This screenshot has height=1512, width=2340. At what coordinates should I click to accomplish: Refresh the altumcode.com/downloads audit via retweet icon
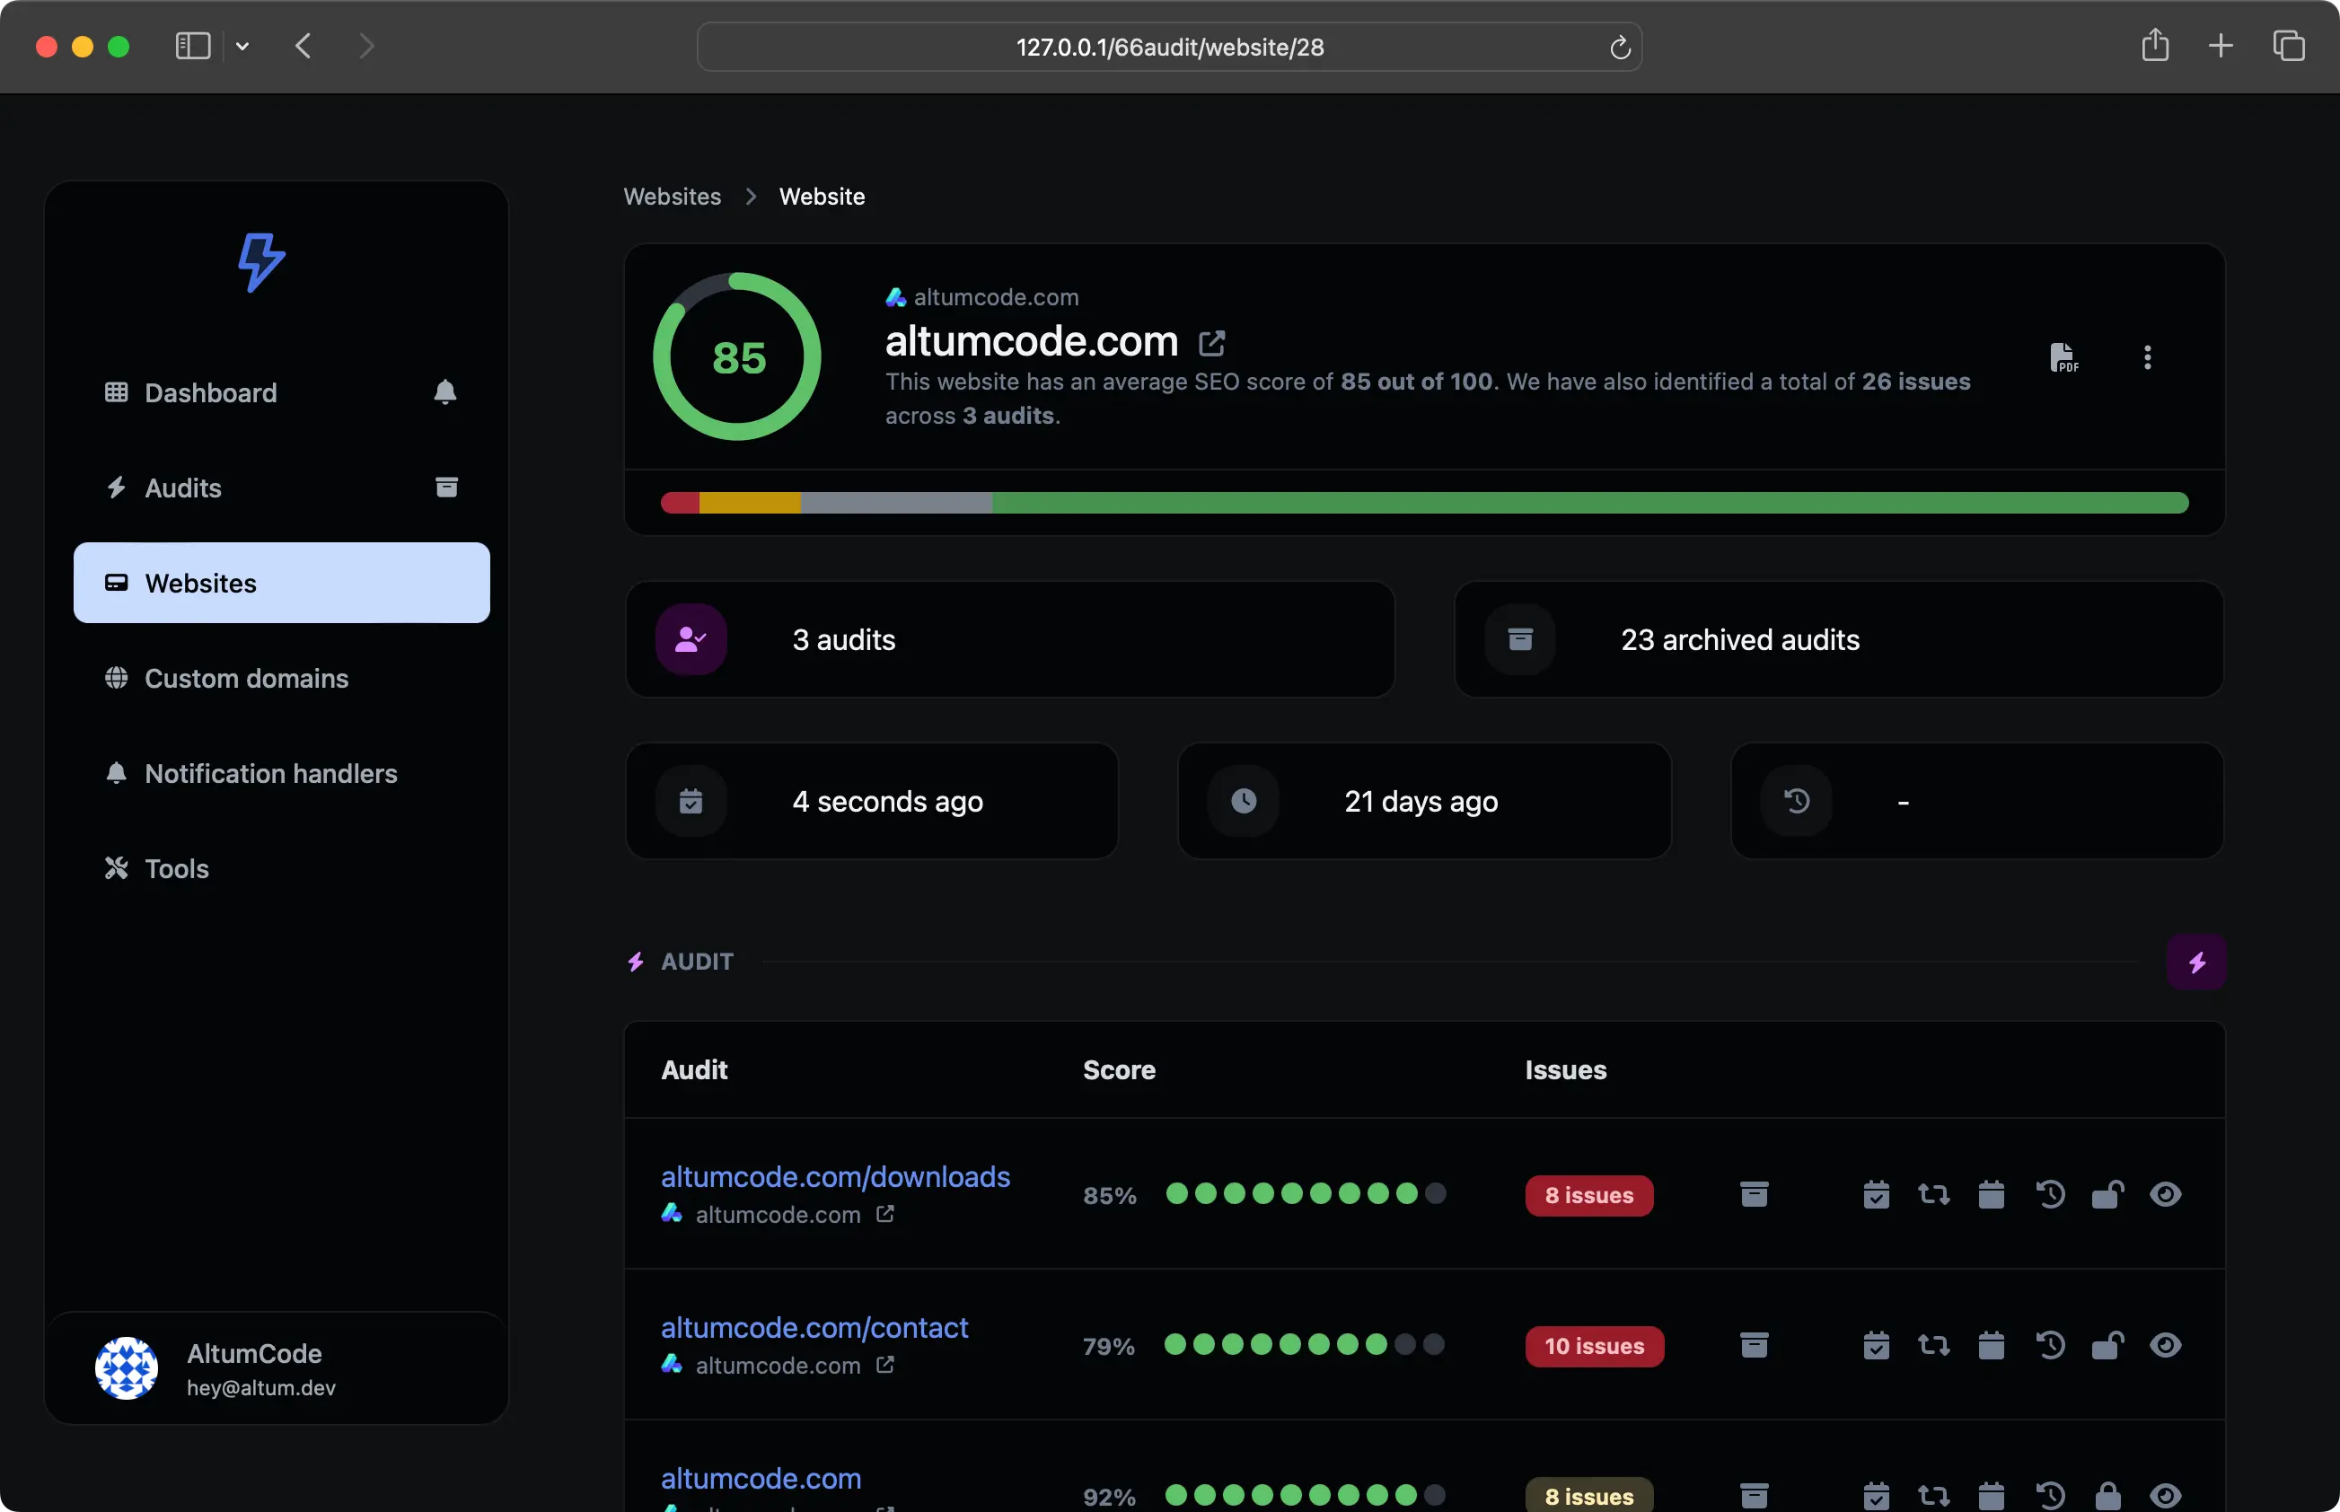pos(1933,1195)
